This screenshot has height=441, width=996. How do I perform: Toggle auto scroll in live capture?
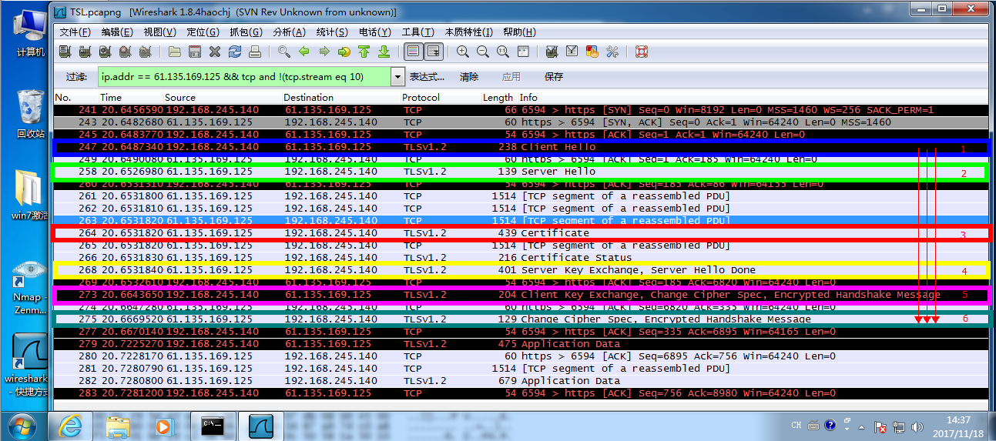[x=433, y=52]
